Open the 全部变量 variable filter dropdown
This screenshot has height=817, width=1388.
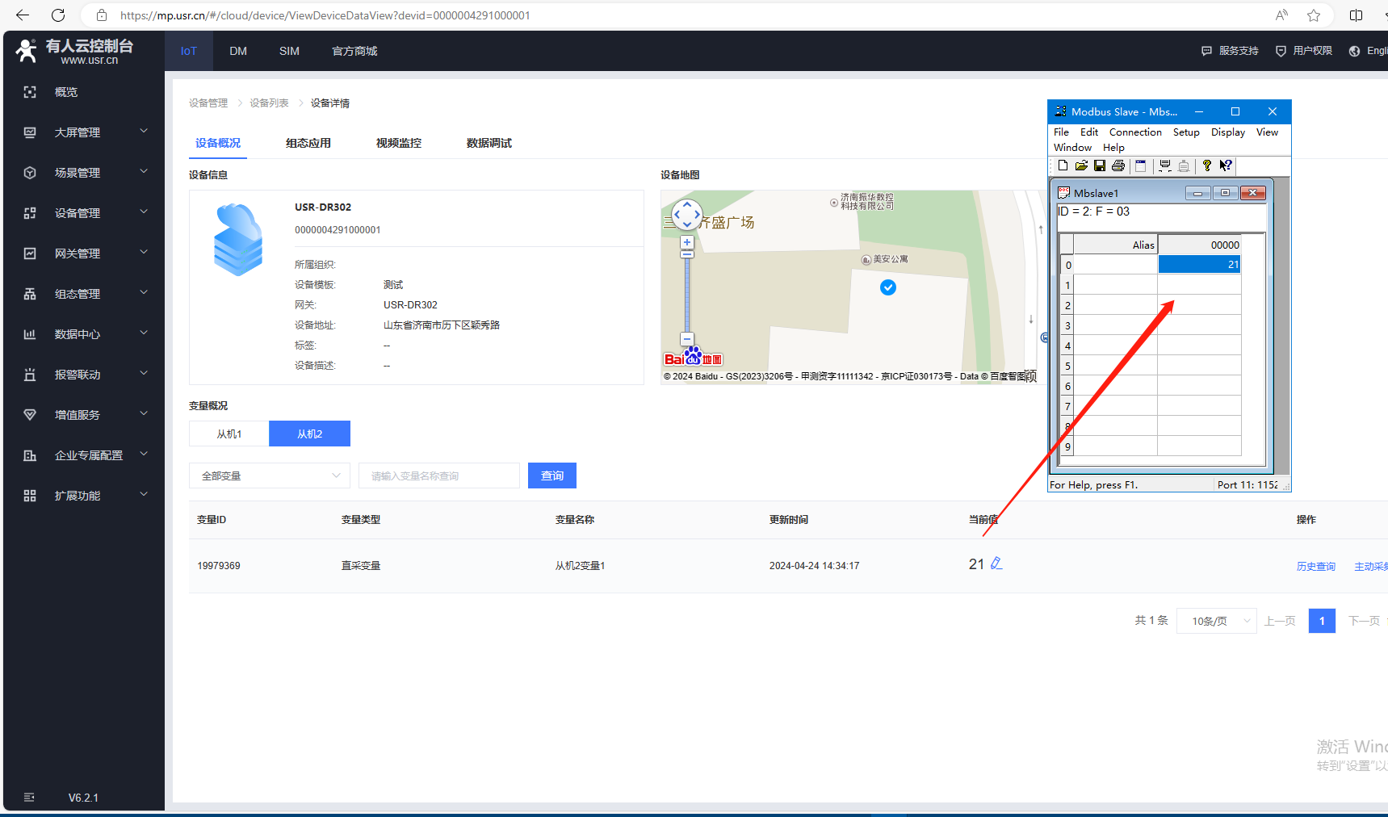pos(270,476)
